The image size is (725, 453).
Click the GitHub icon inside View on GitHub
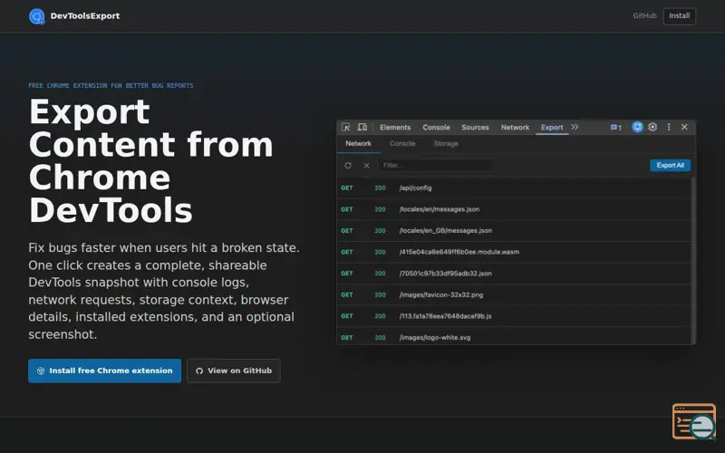point(199,371)
